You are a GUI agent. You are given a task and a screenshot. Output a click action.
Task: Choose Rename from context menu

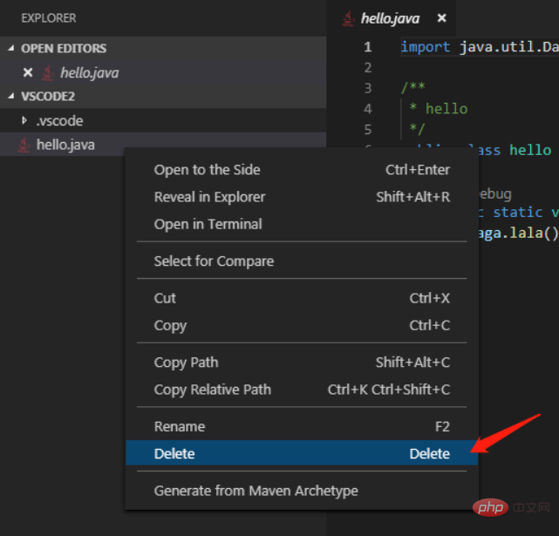click(x=302, y=426)
